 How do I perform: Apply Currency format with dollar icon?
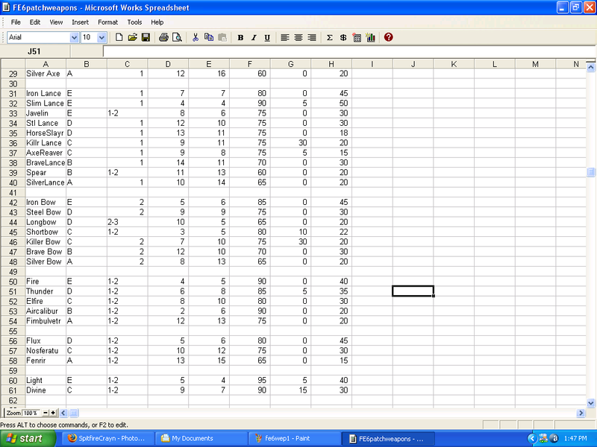point(343,37)
